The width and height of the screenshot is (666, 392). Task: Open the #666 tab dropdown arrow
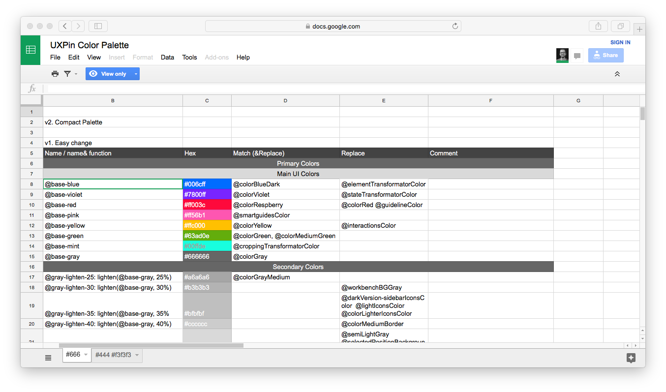pos(86,355)
